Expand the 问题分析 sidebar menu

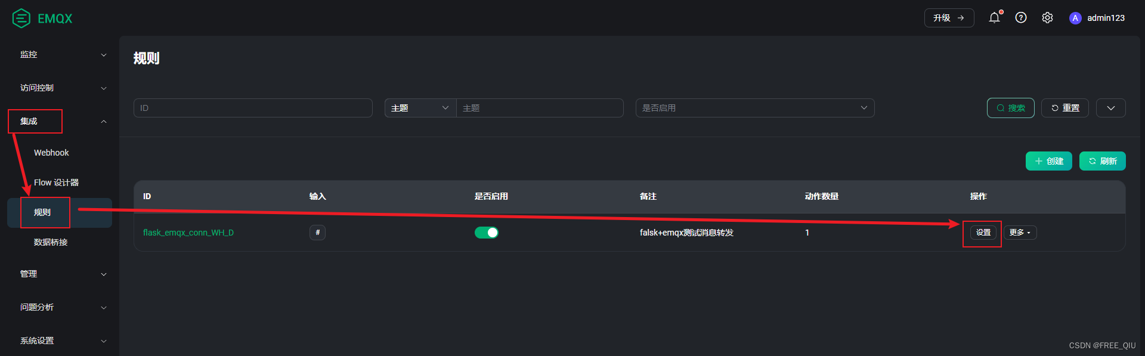63,307
